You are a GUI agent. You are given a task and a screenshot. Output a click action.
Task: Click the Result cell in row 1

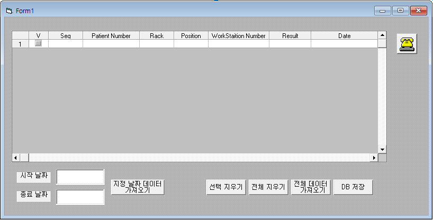290,44
